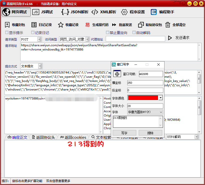Screen dimensions: 205x185
Task: Toggle 记录日记 checkbox
Action: pos(33,32)
